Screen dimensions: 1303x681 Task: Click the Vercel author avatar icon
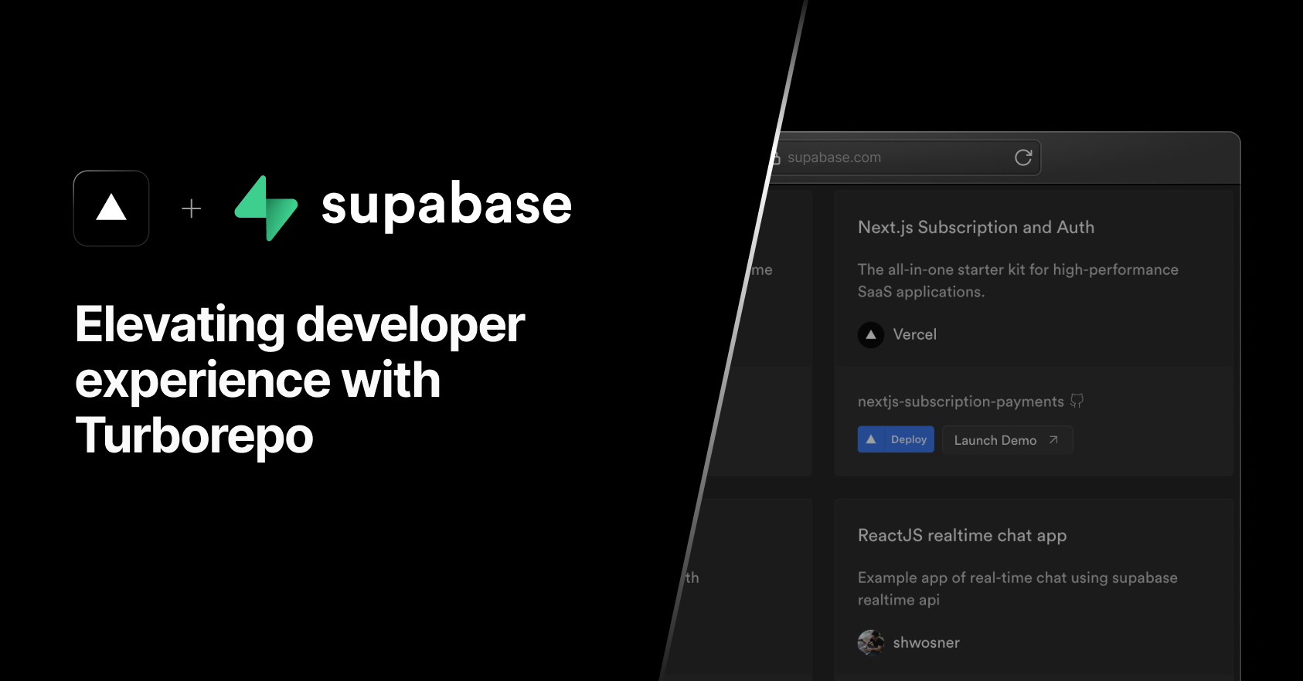871,334
